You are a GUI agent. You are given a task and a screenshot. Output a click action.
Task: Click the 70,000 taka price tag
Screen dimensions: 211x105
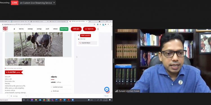point(14,72)
